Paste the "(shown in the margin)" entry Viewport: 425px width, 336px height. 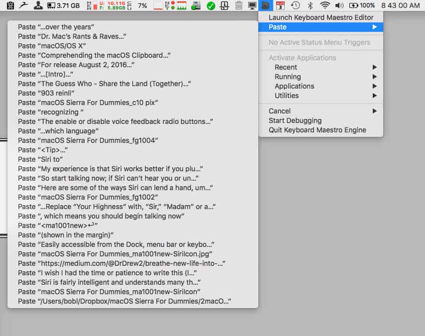(66, 235)
